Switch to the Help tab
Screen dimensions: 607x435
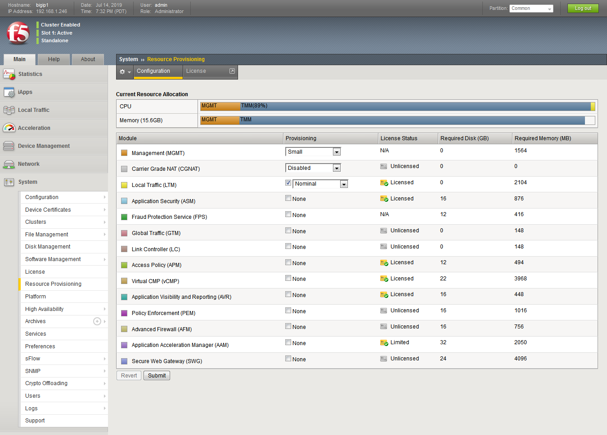[54, 59]
